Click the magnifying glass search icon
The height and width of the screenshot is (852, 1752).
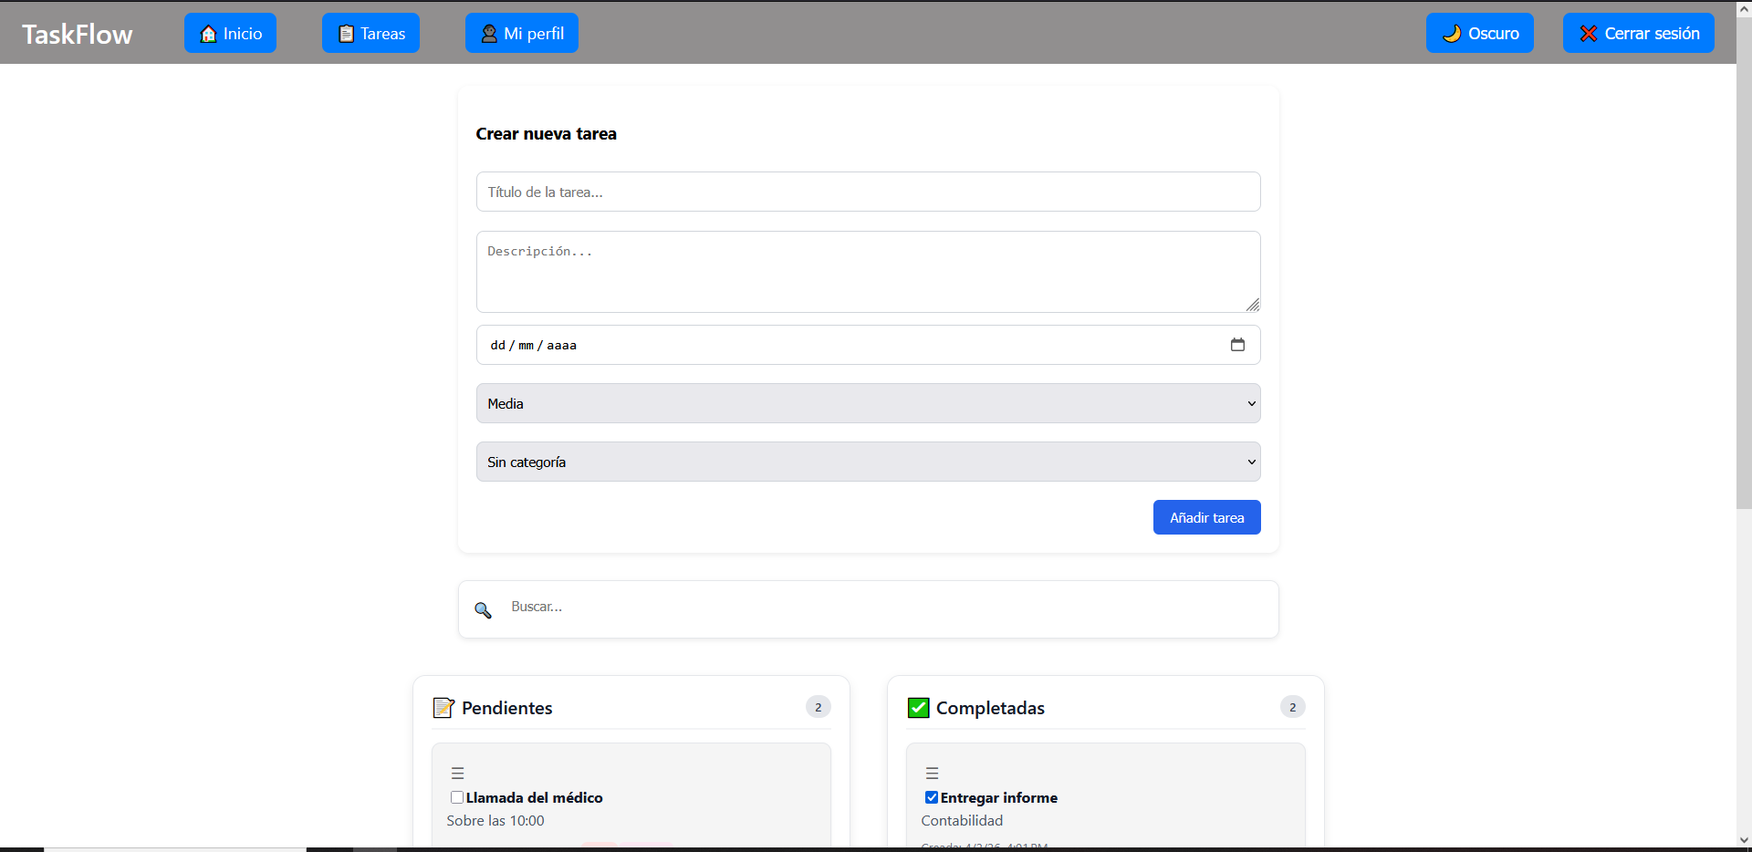483,610
